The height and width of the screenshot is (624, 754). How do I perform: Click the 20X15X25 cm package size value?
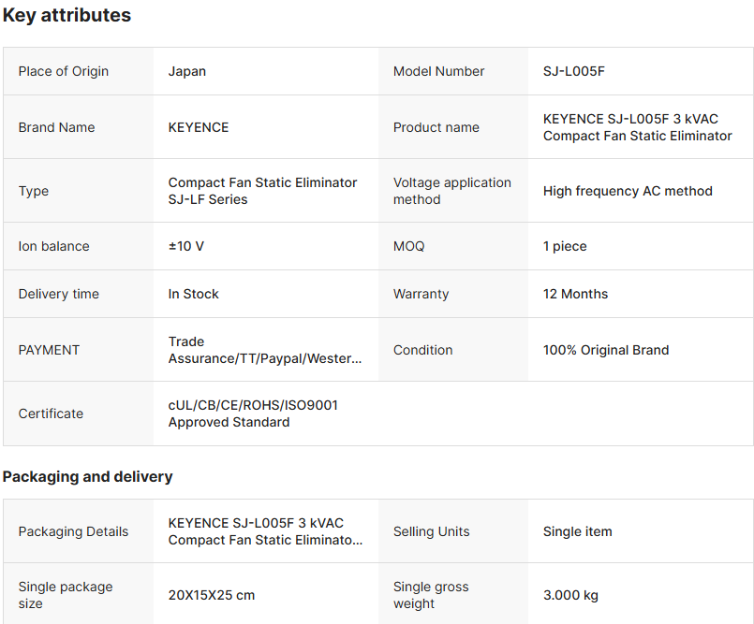(x=212, y=595)
